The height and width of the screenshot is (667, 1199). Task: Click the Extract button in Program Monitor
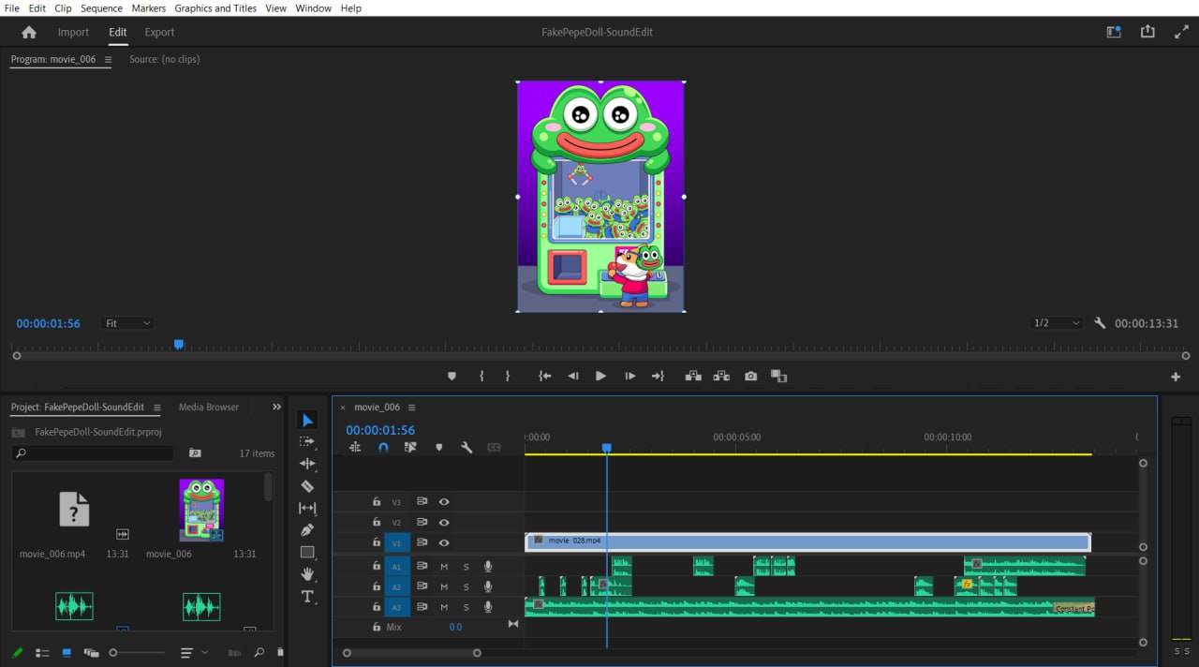coord(721,376)
